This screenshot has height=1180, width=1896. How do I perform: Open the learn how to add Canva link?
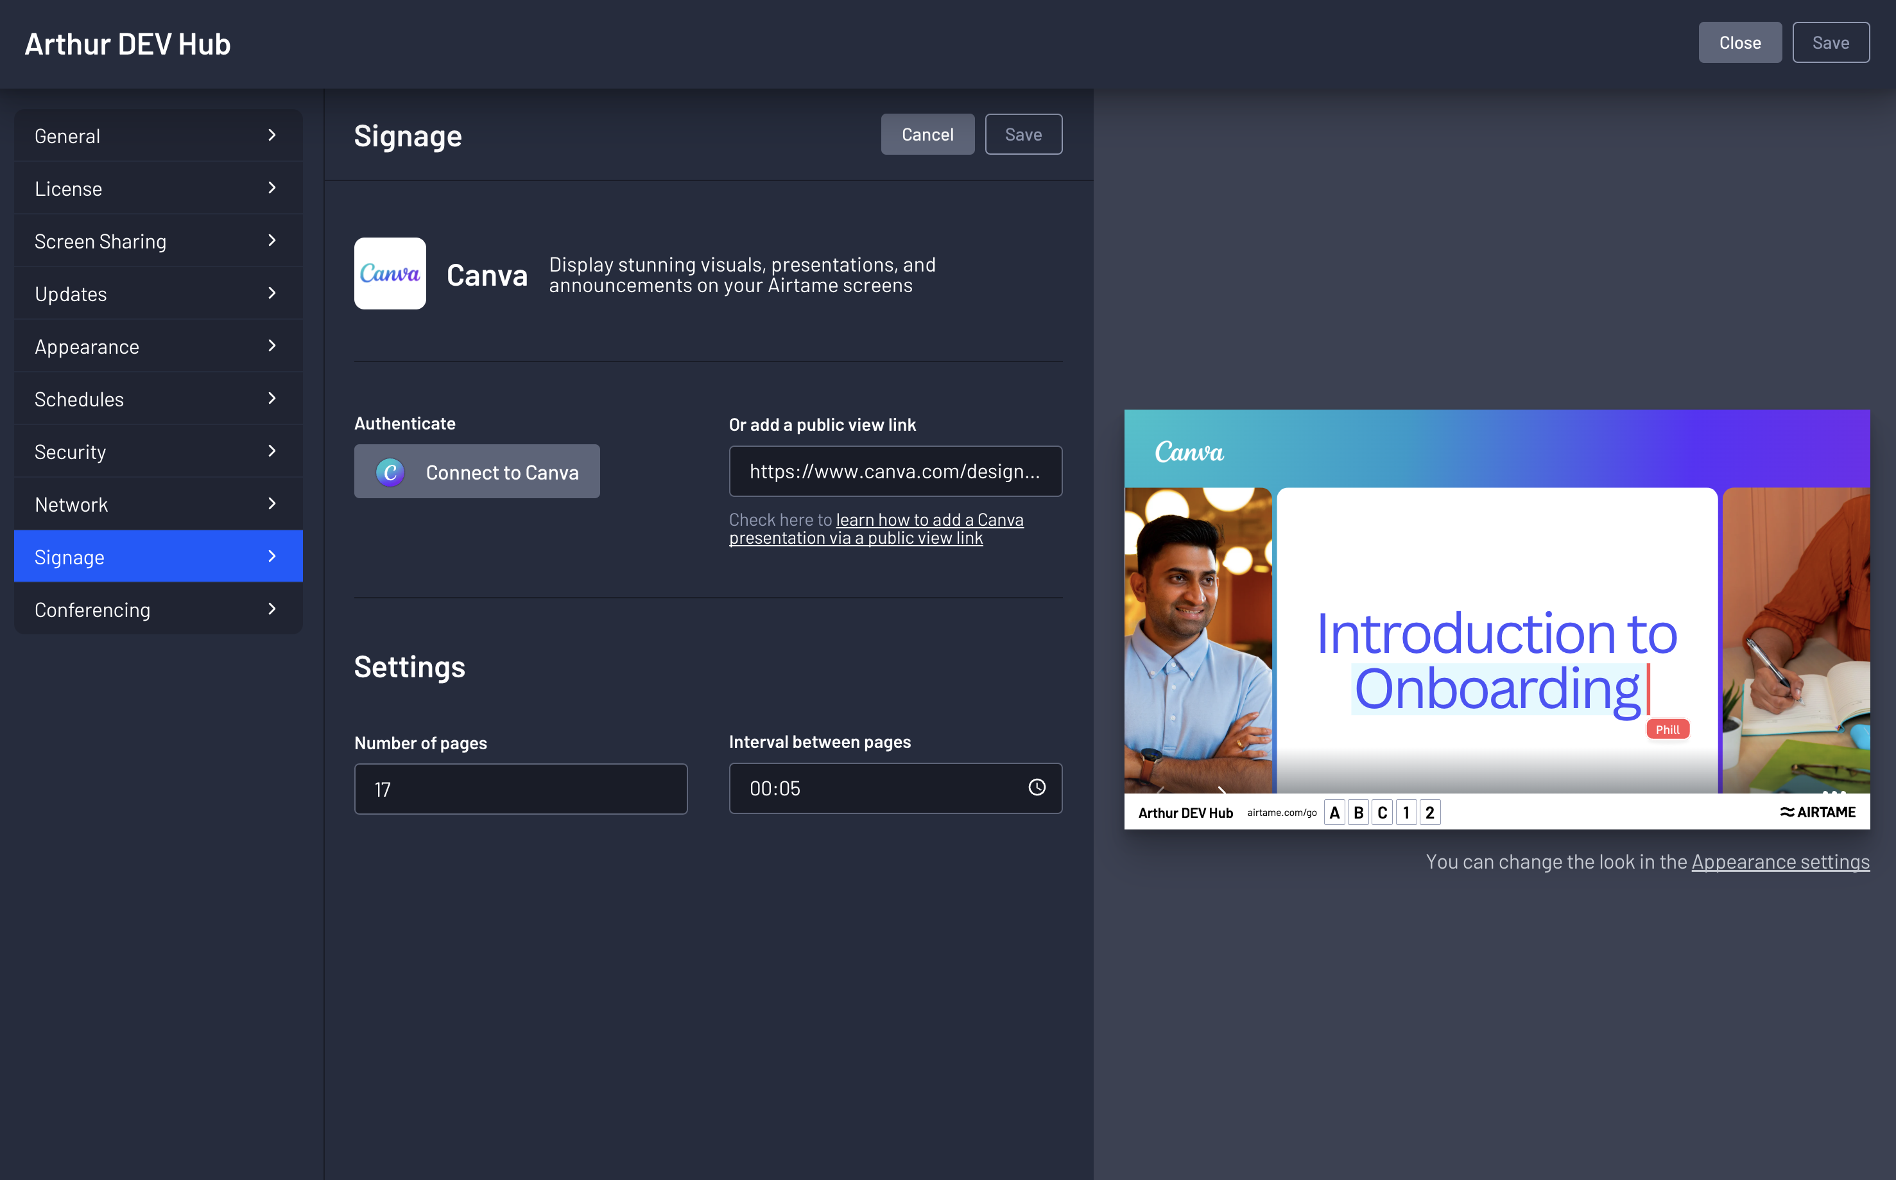876,528
